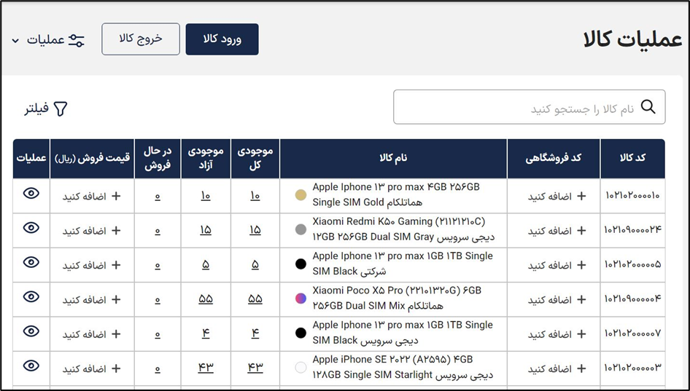
Task: Click the در حال فروش column header
Action: [x=158, y=158]
